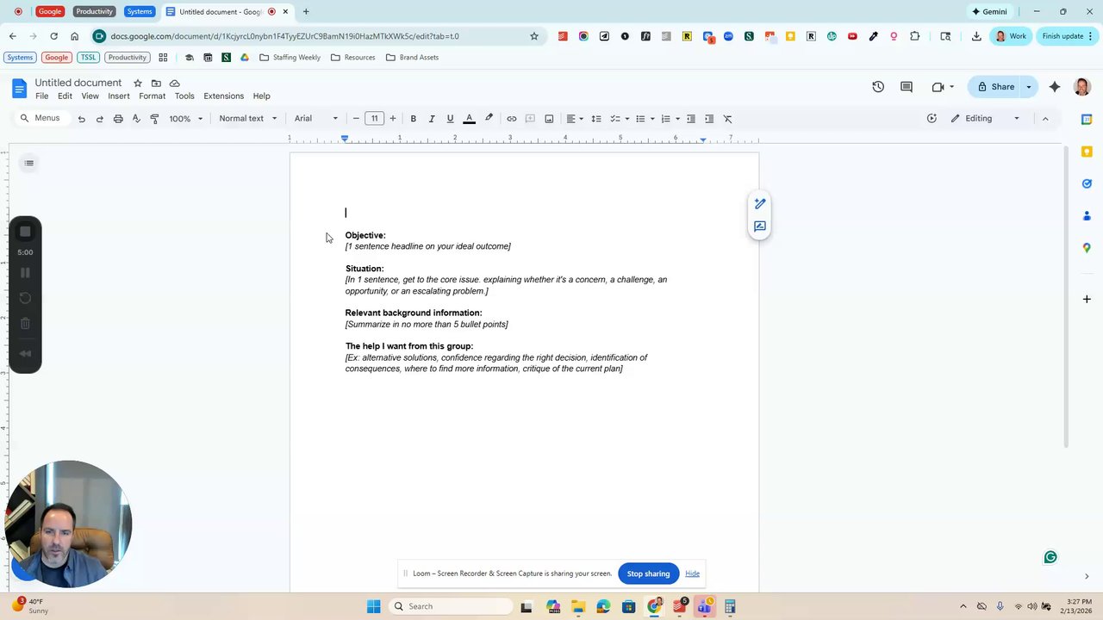Image resolution: width=1103 pixels, height=620 pixels.
Task: Hide the Loom sharing notification
Action: tap(692, 573)
